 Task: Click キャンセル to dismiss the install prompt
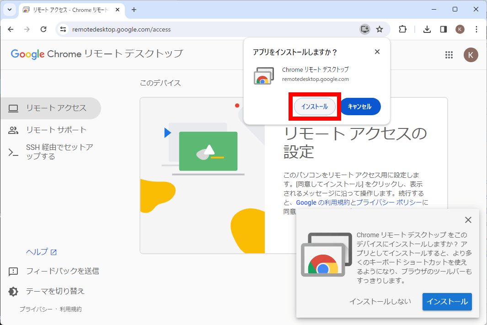tap(361, 106)
